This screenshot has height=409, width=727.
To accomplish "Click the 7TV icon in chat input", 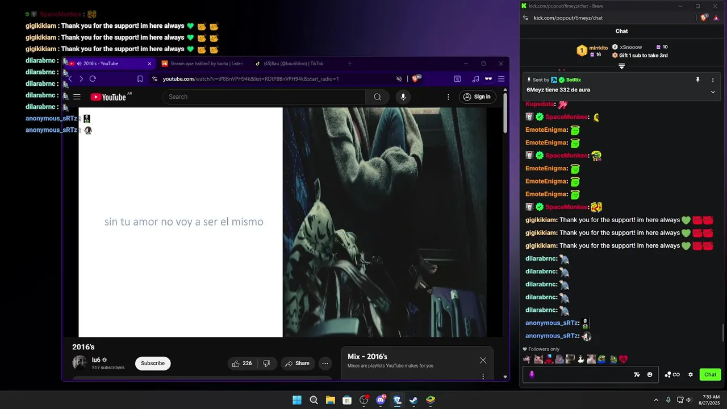I will [637, 374].
